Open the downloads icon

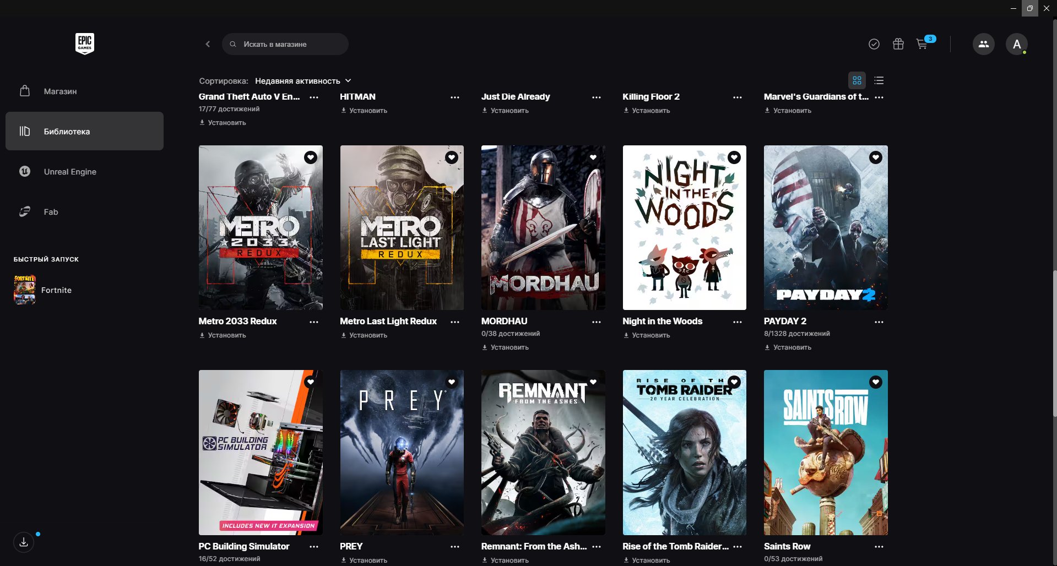click(x=24, y=542)
